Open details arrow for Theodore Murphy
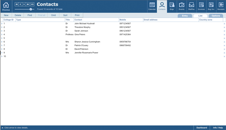226x130 pixels. (2, 27)
